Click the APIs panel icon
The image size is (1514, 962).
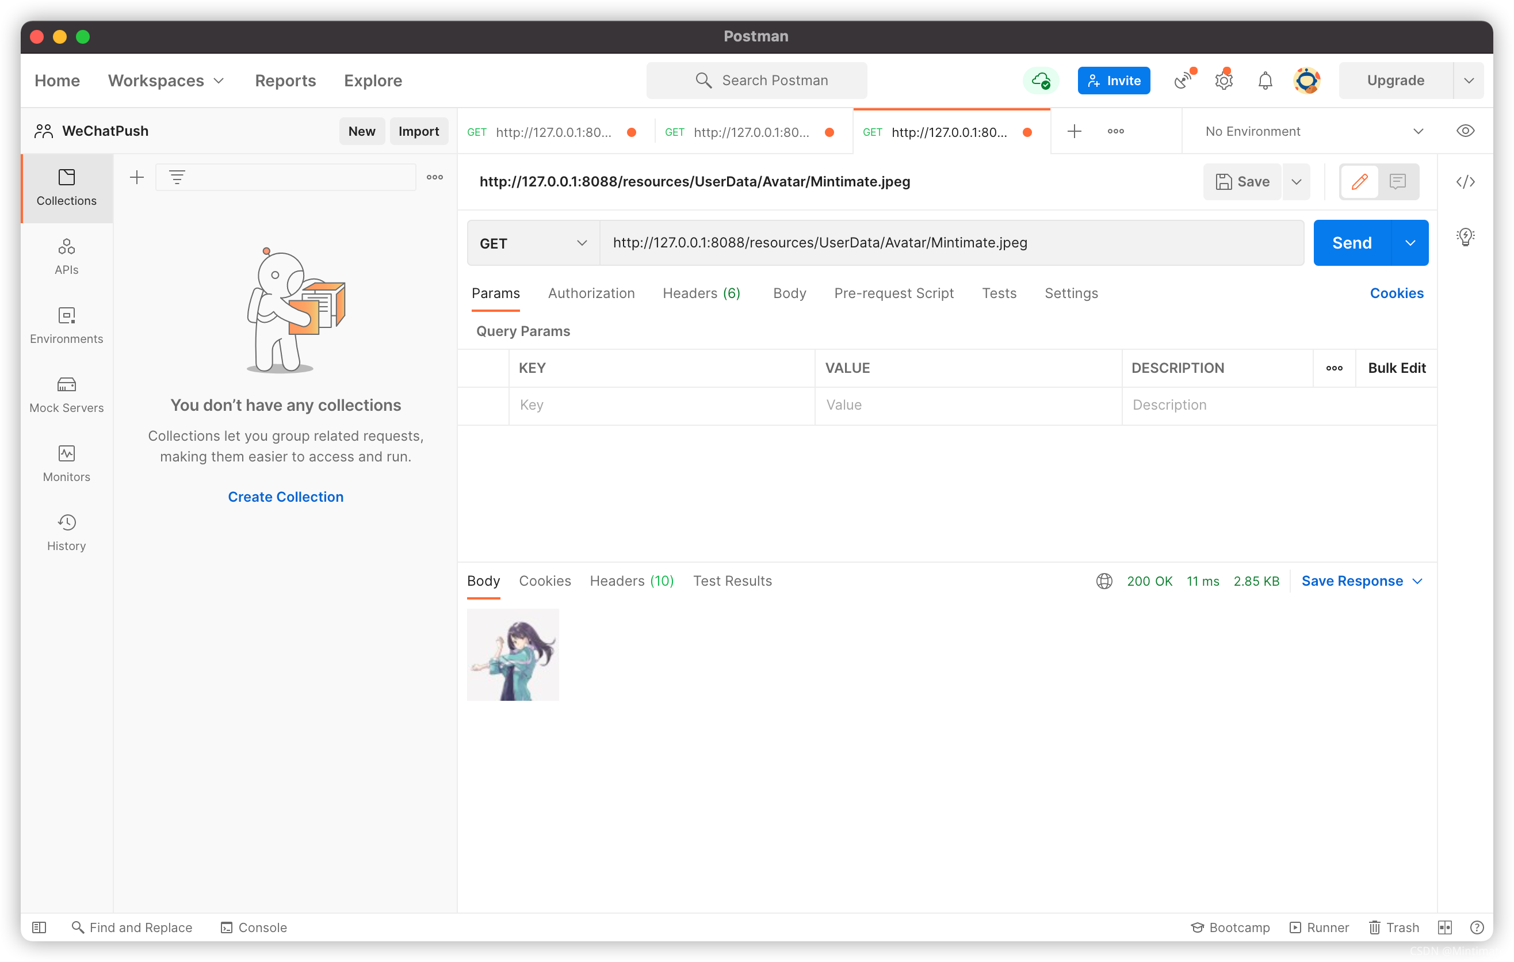pos(66,255)
